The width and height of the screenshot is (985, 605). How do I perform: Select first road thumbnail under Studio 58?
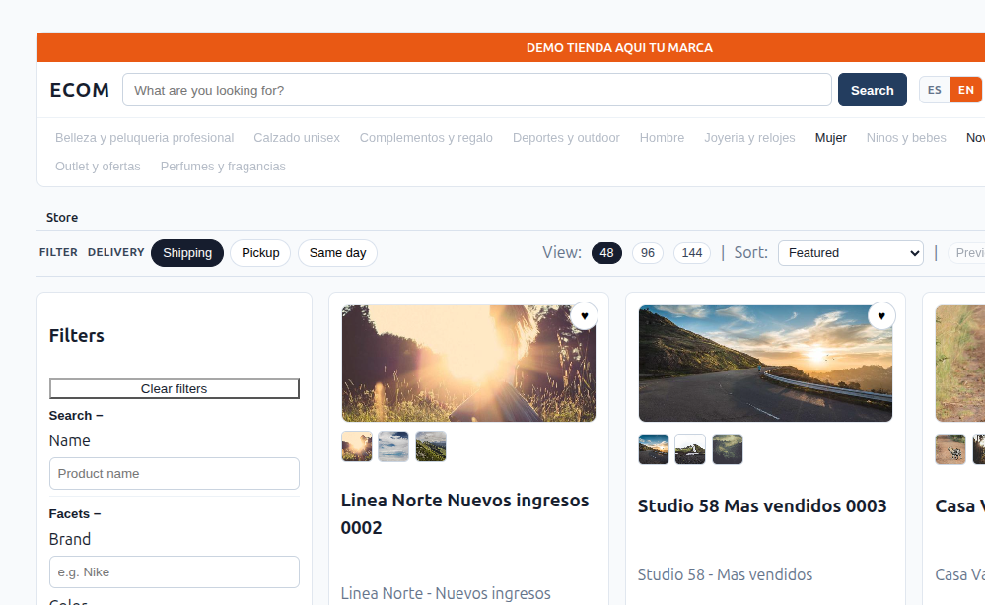654,449
